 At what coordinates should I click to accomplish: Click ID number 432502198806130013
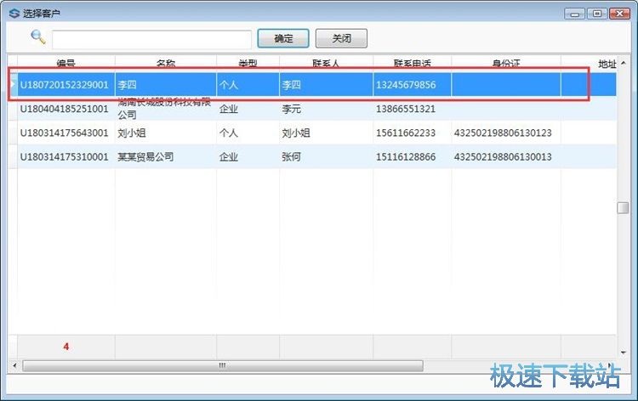click(x=503, y=157)
